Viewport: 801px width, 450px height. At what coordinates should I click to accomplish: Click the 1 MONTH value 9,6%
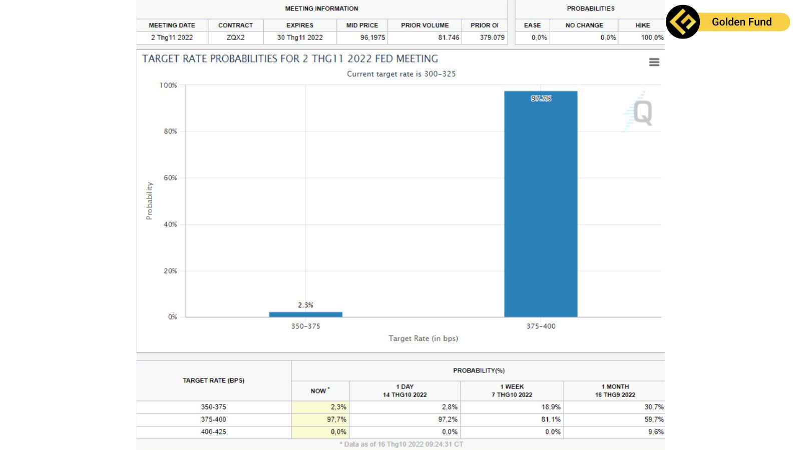[656, 432]
